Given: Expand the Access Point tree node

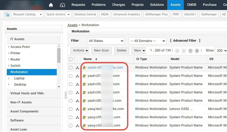Looking at the screenshot, I should 9,47.
